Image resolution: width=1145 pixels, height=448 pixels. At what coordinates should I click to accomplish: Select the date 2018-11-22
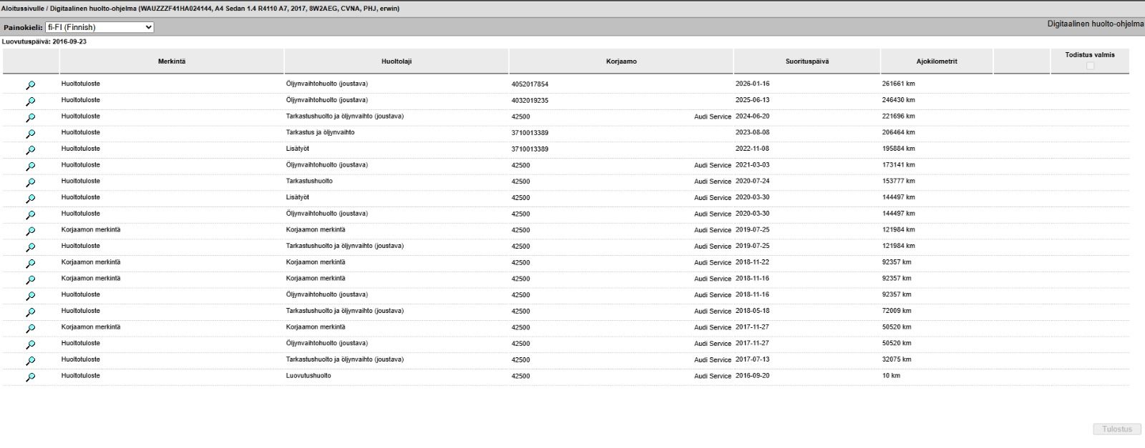(x=752, y=262)
